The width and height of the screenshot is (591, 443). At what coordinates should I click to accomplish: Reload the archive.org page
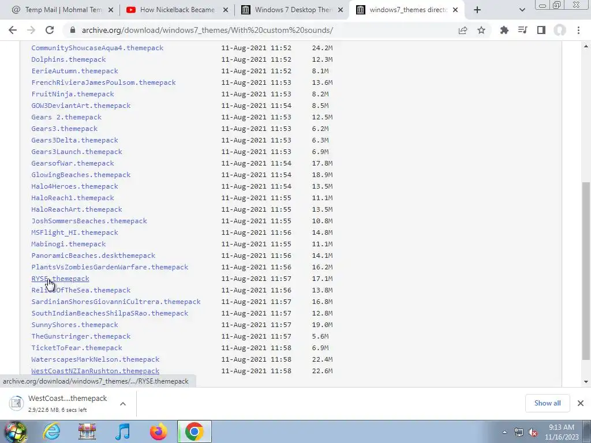point(50,30)
